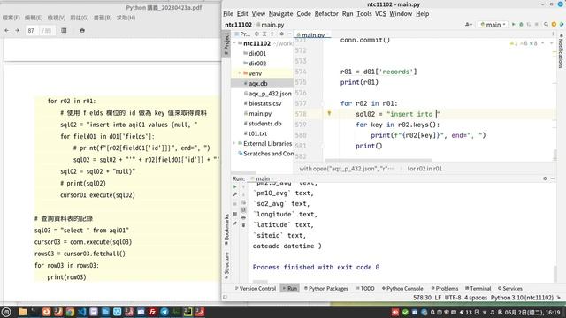Collapse the ntc11102 root folder
The image size is (566, 318).
point(234,43)
